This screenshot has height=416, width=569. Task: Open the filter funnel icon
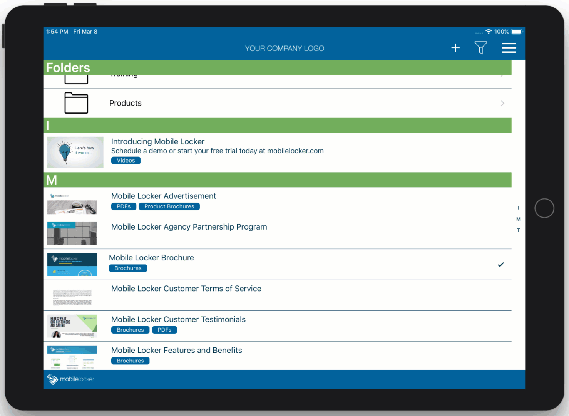tap(481, 48)
